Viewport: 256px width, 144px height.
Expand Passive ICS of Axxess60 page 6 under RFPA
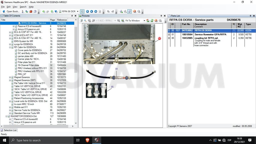[13, 26]
